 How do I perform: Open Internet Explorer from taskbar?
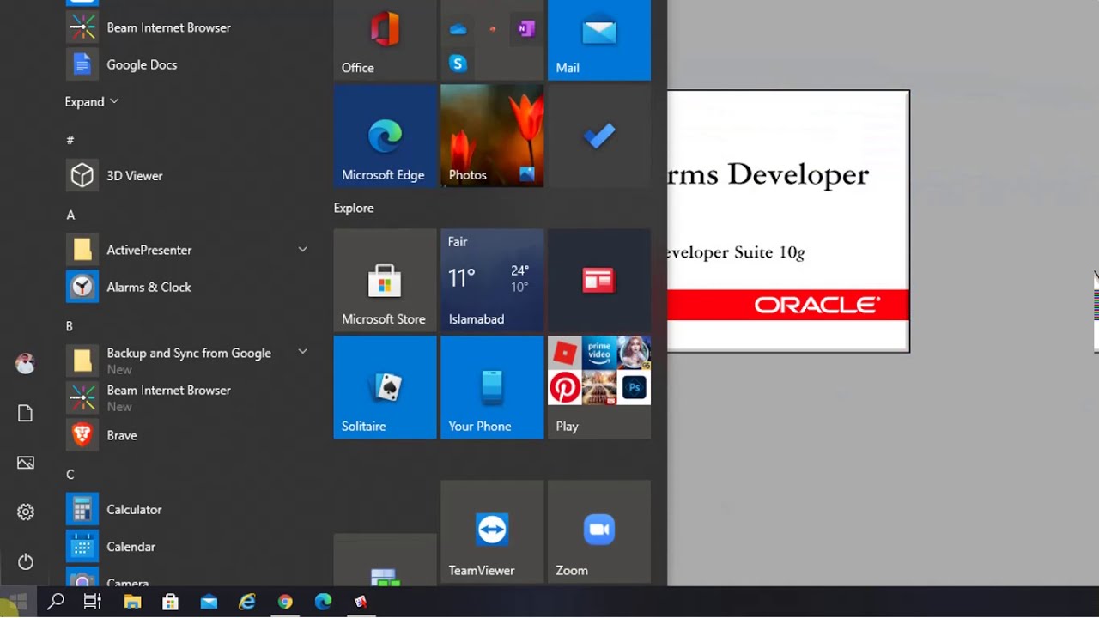(247, 602)
